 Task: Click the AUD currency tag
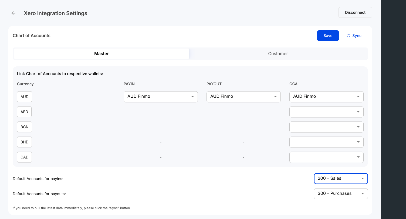click(25, 97)
